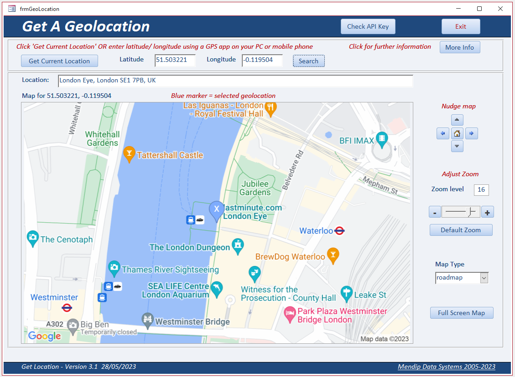Click Default Zoom button

point(461,230)
